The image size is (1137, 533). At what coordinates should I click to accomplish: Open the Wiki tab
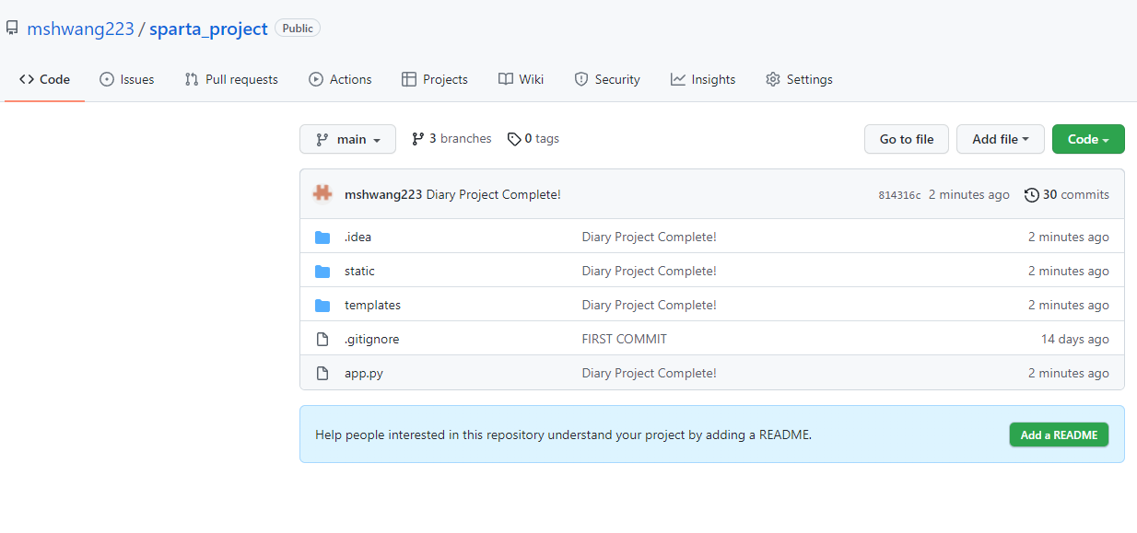coord(521,80)
